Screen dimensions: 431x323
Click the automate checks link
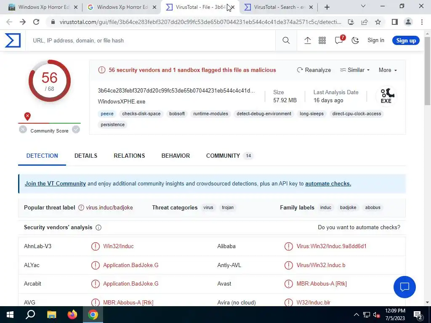(x=328, y=183)
